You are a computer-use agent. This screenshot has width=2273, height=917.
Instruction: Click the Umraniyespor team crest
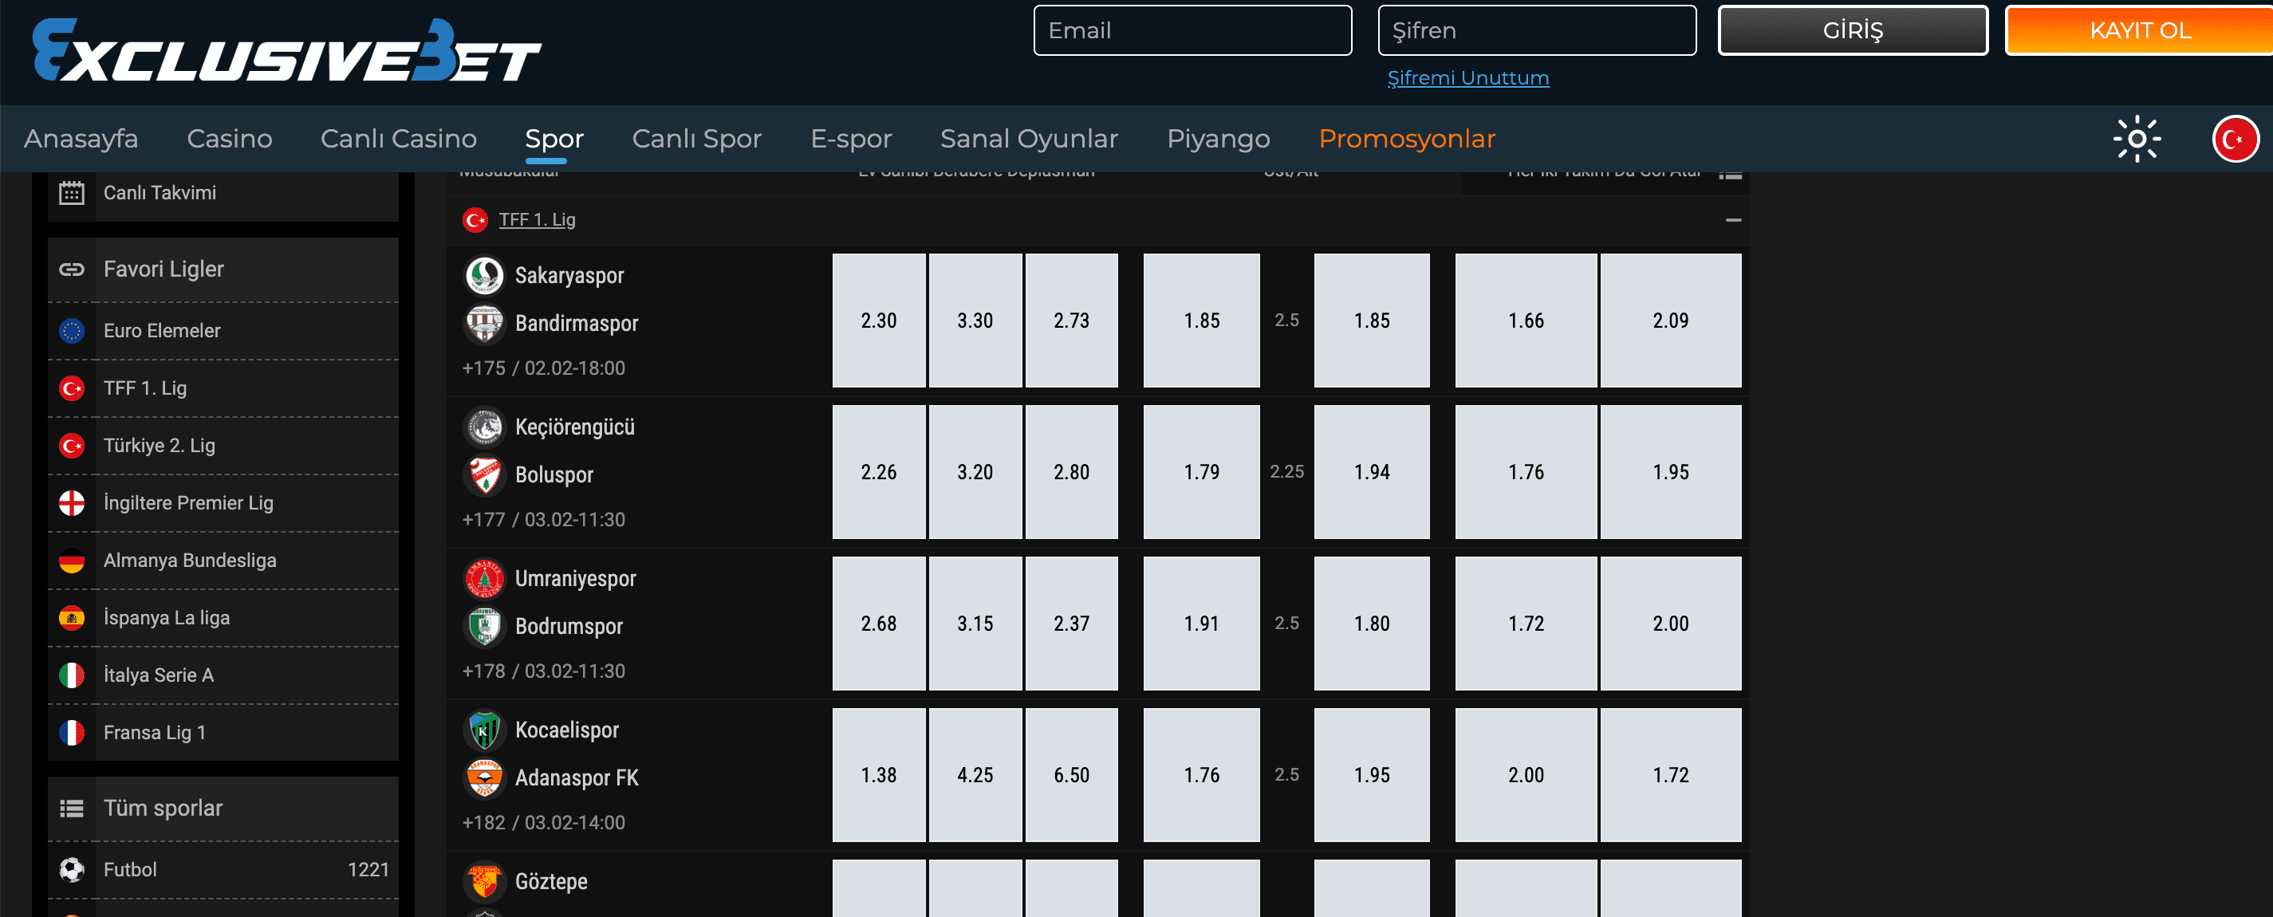(483, 579)
